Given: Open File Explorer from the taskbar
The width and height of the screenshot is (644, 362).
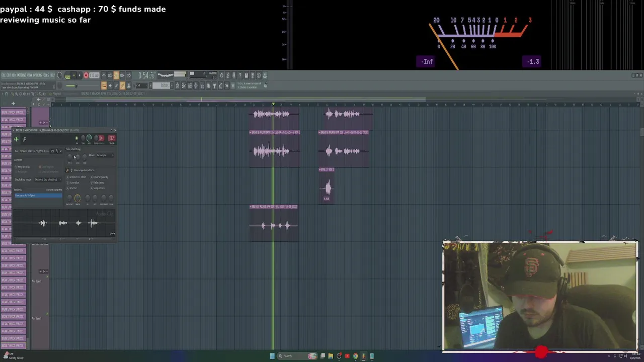Looking at the screenshot, I should click(x=331, y=356).
